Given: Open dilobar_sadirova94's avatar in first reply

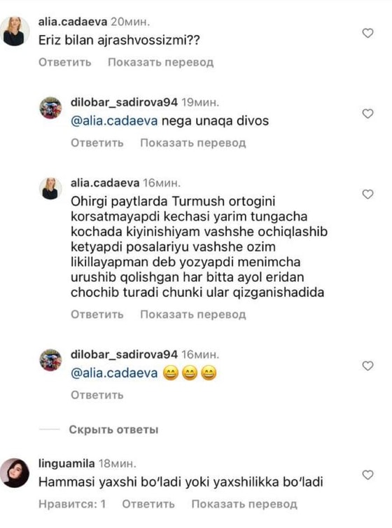Looking at the screenshot, I should tap(50, 108).
